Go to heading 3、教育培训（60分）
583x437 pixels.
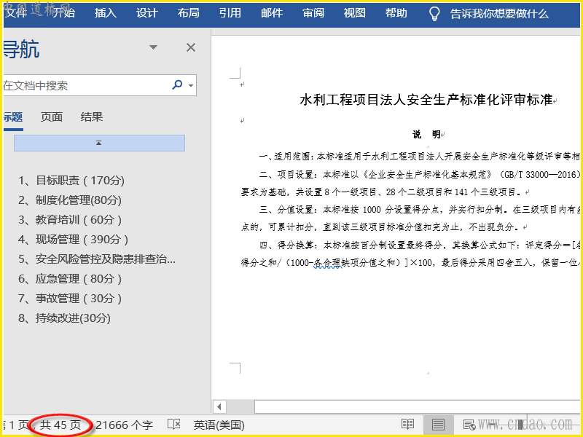tap(70, 220)
